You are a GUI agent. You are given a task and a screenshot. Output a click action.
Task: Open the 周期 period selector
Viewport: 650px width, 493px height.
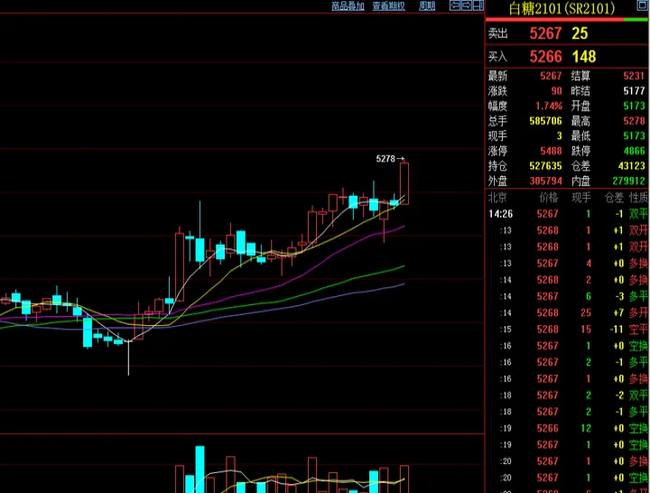point(427,6)
